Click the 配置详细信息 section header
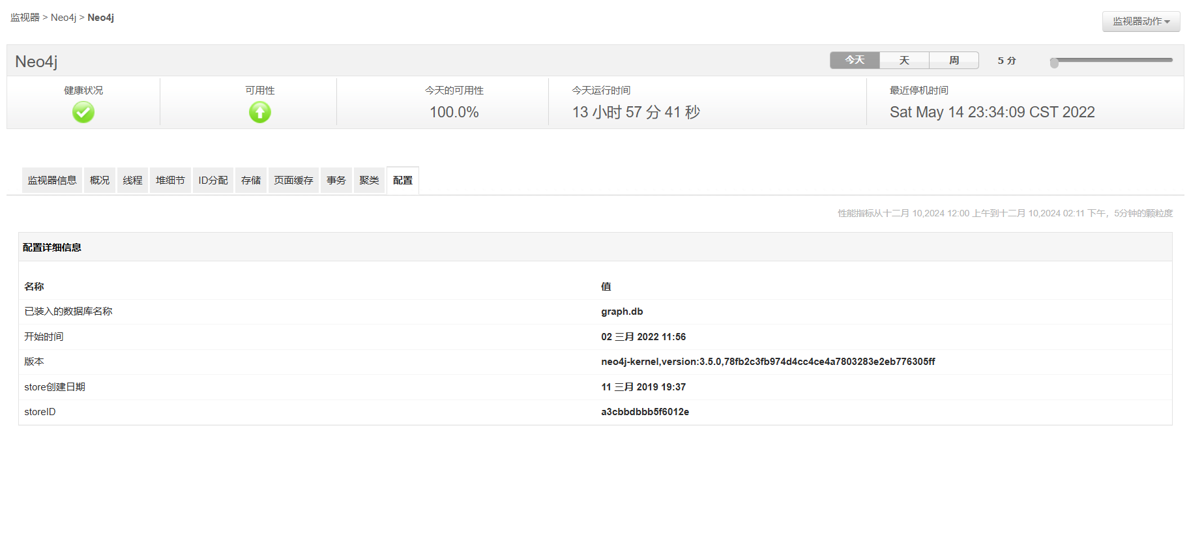The width and height of the screenshot is (1189, 537). click(x=52, y=248)
